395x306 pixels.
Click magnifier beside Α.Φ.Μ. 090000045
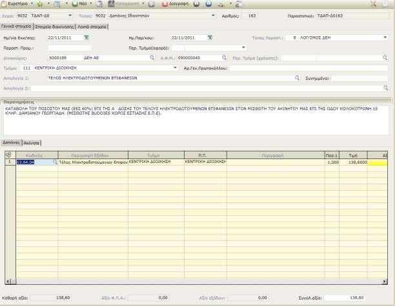click(224, 58)
